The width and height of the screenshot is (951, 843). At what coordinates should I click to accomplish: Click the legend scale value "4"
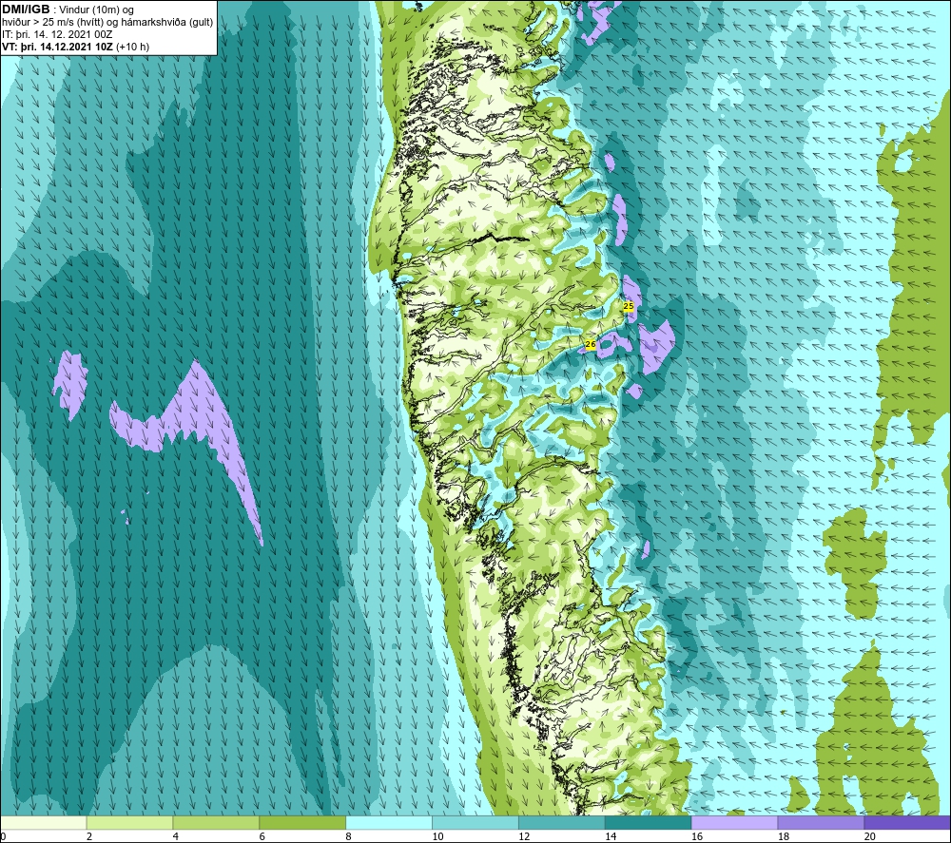(x=175, y=836)
